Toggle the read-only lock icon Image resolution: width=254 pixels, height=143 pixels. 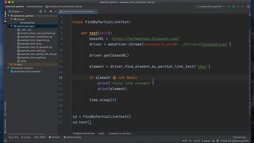pos(214,141)
